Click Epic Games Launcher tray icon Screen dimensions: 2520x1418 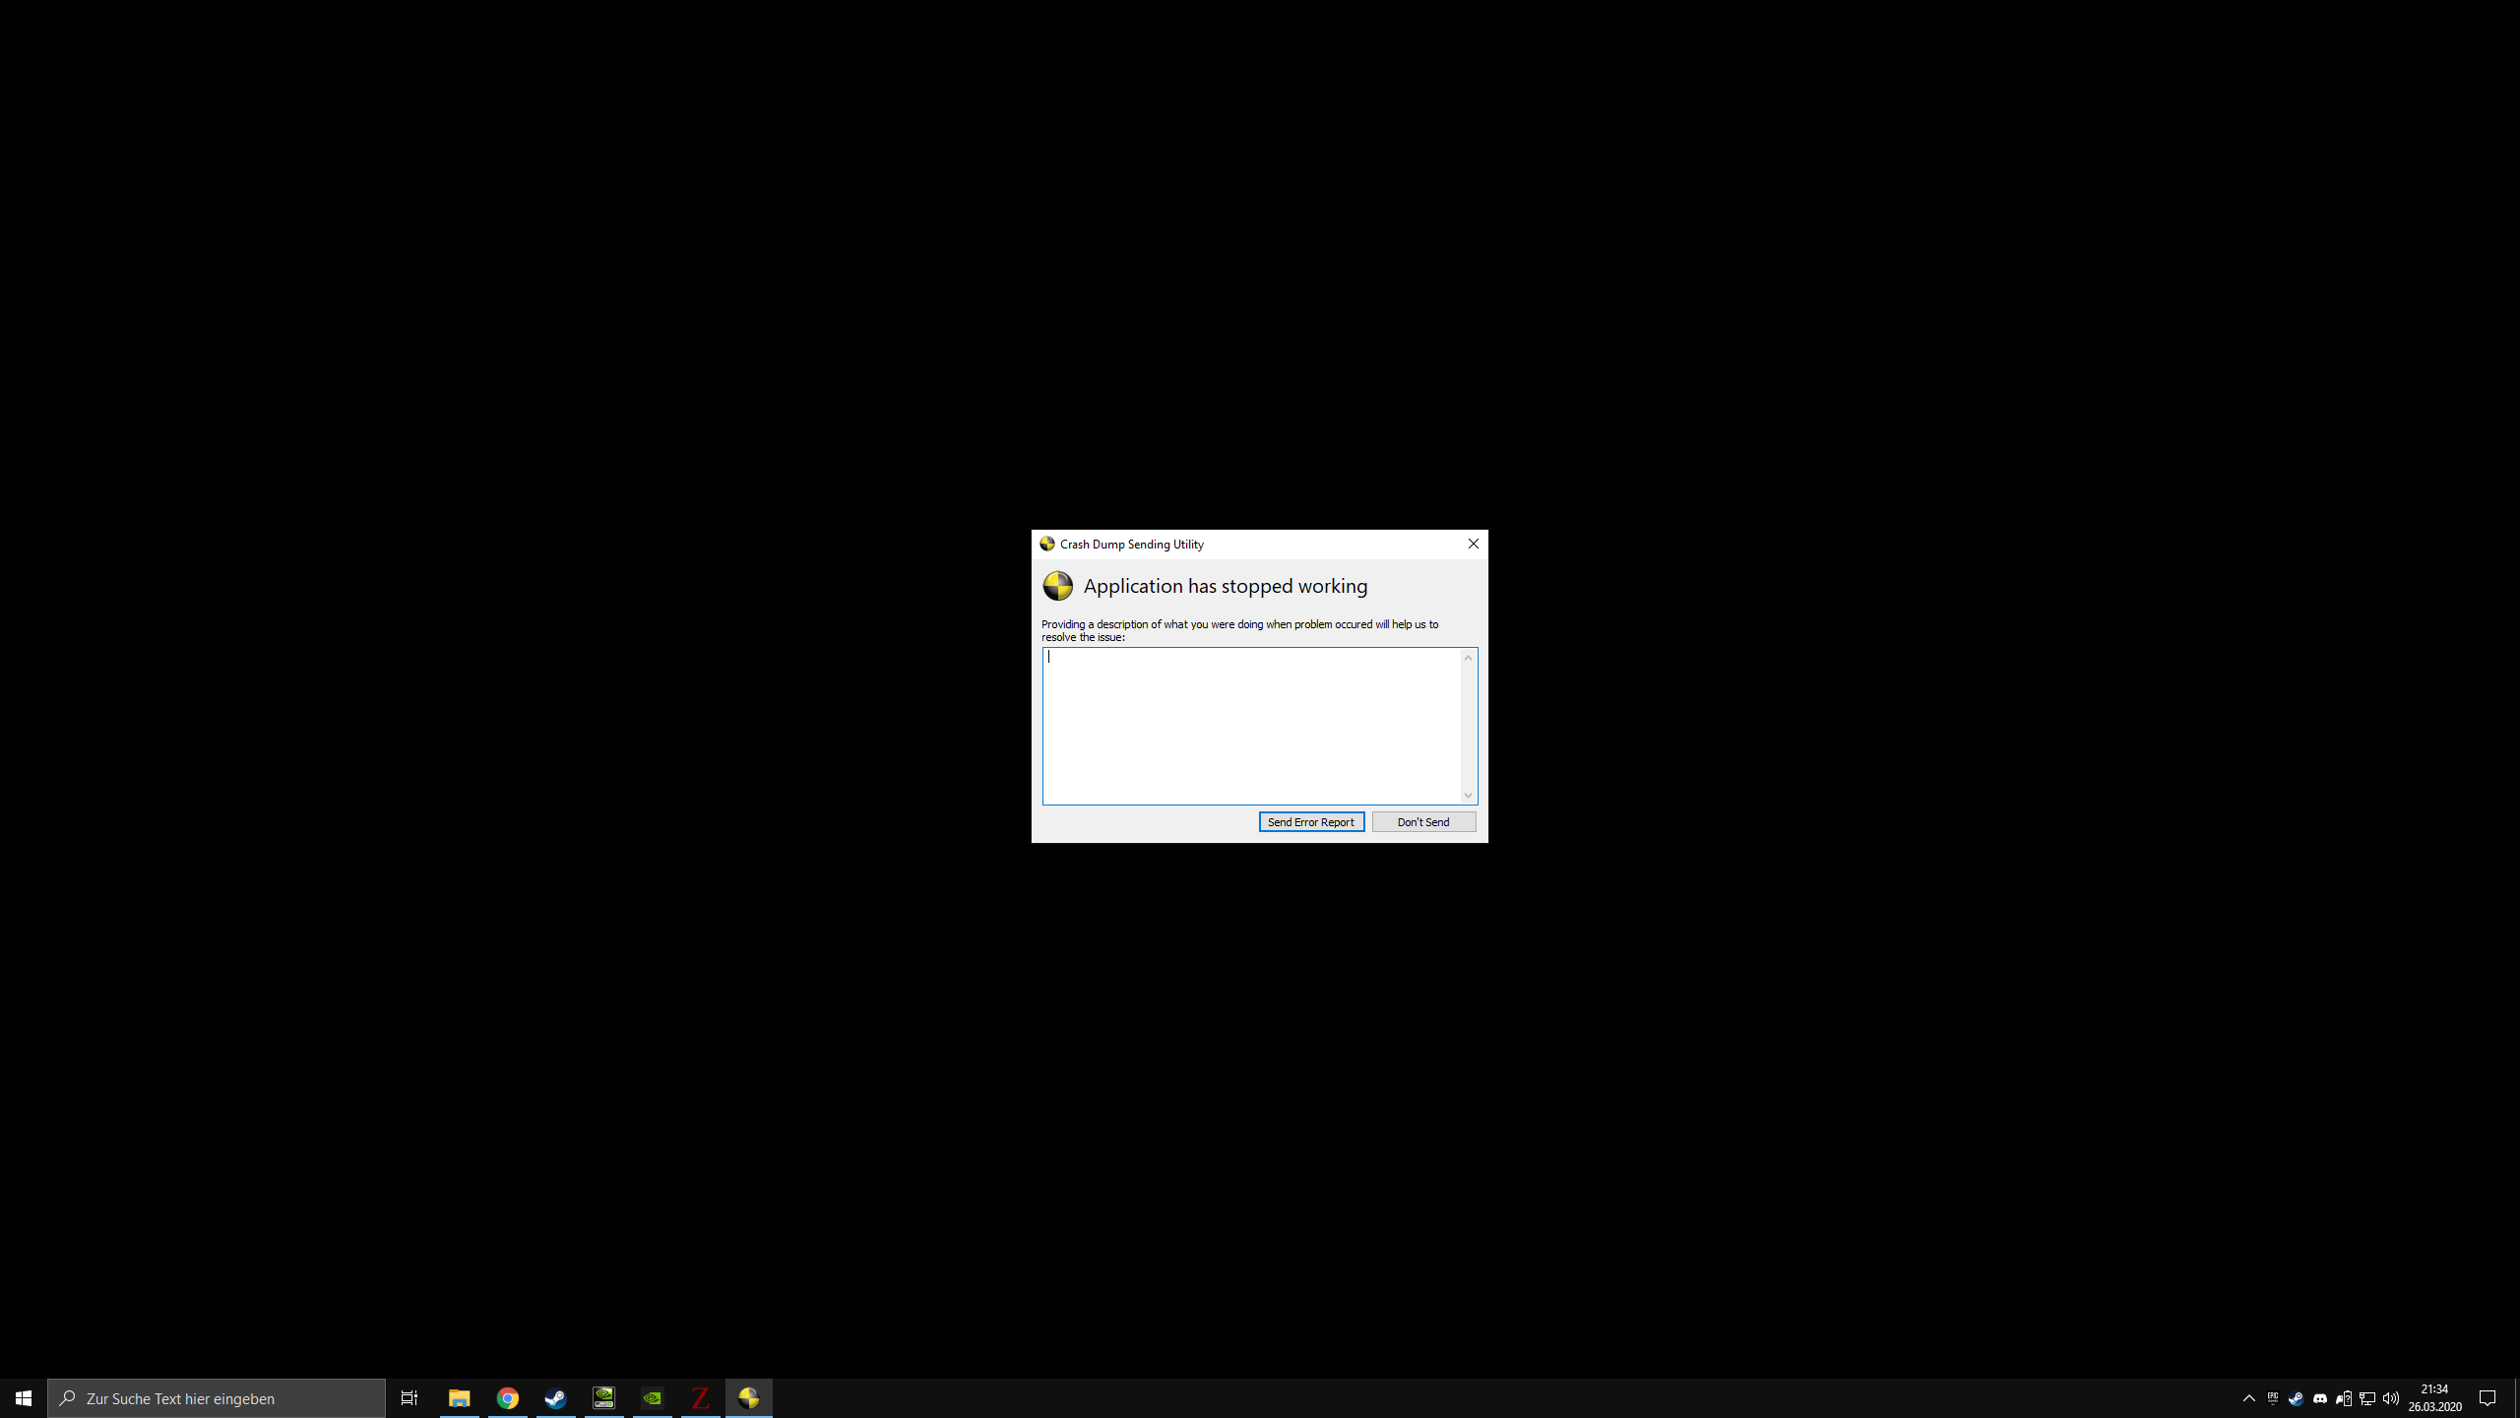coord(2273,1398)
